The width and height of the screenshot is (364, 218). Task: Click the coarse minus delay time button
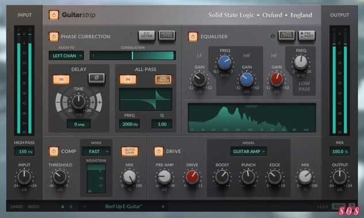[58, 102]
